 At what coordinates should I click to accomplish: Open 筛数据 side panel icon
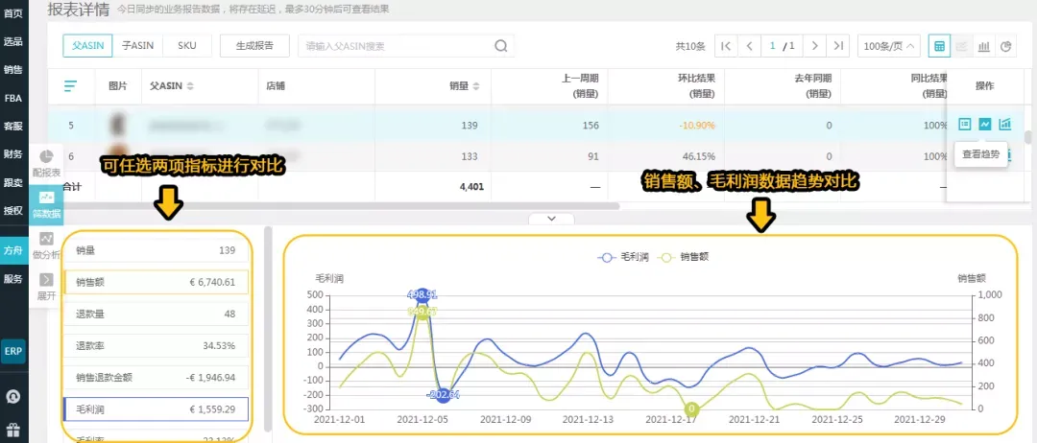pos(46,204)
